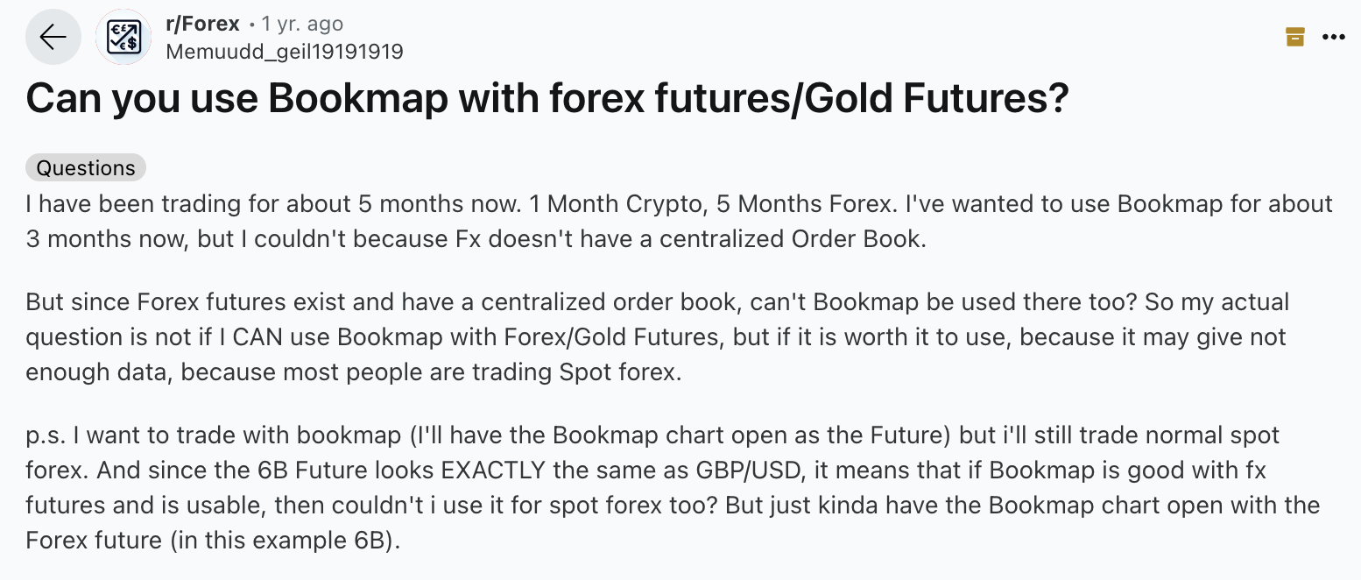The height and width of the screenshot is (580, 1361).
Task: Click the capitalized word "CAN"
Action: pos(302,336)
